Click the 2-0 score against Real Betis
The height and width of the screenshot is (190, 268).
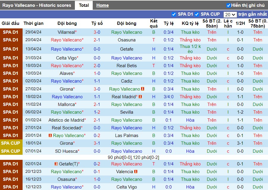(x=97, y=66)
